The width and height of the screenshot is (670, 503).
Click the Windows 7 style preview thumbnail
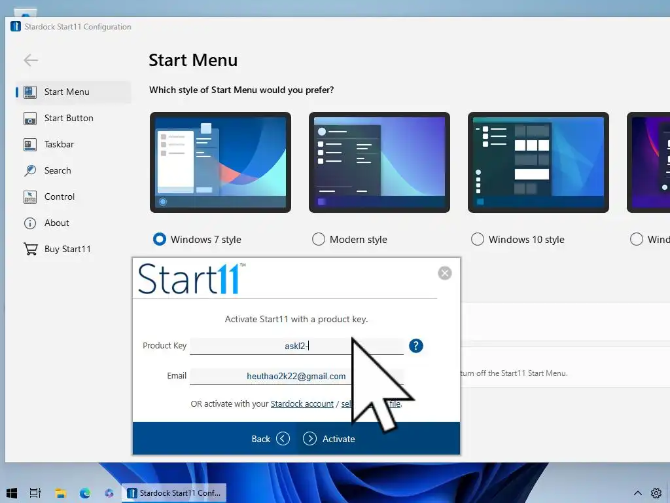point(220,162)
